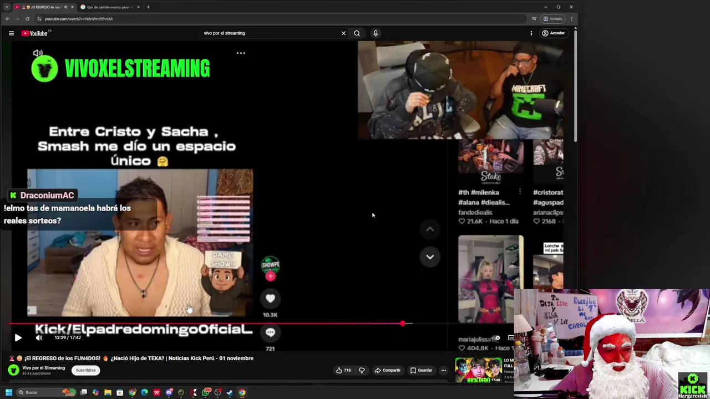Open the YouTube guide hamburger menu
710x399 pixels.
pos(11,33)
